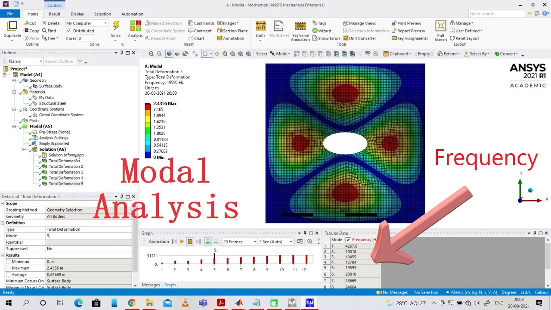Click Delete with red X icon
The image size is (551, 310).
click(51, 23)
